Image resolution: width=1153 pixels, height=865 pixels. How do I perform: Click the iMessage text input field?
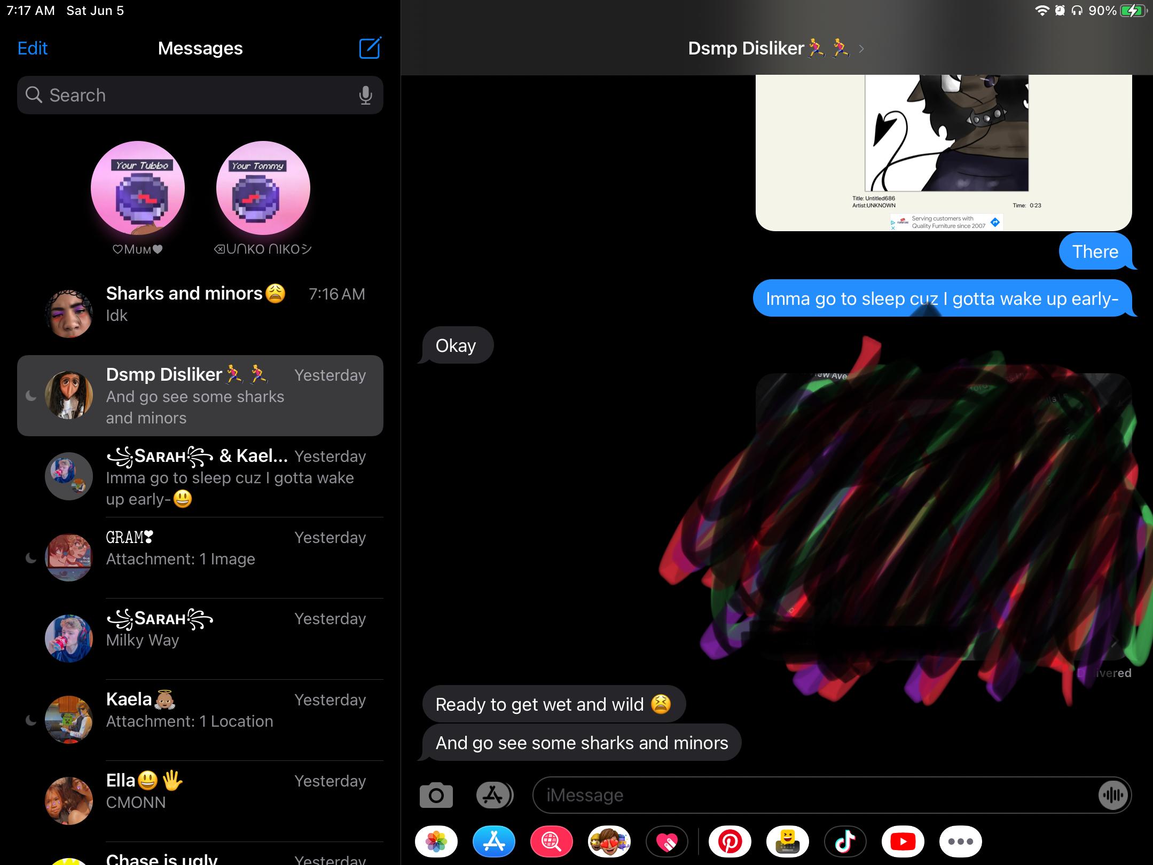pos(812,796)
